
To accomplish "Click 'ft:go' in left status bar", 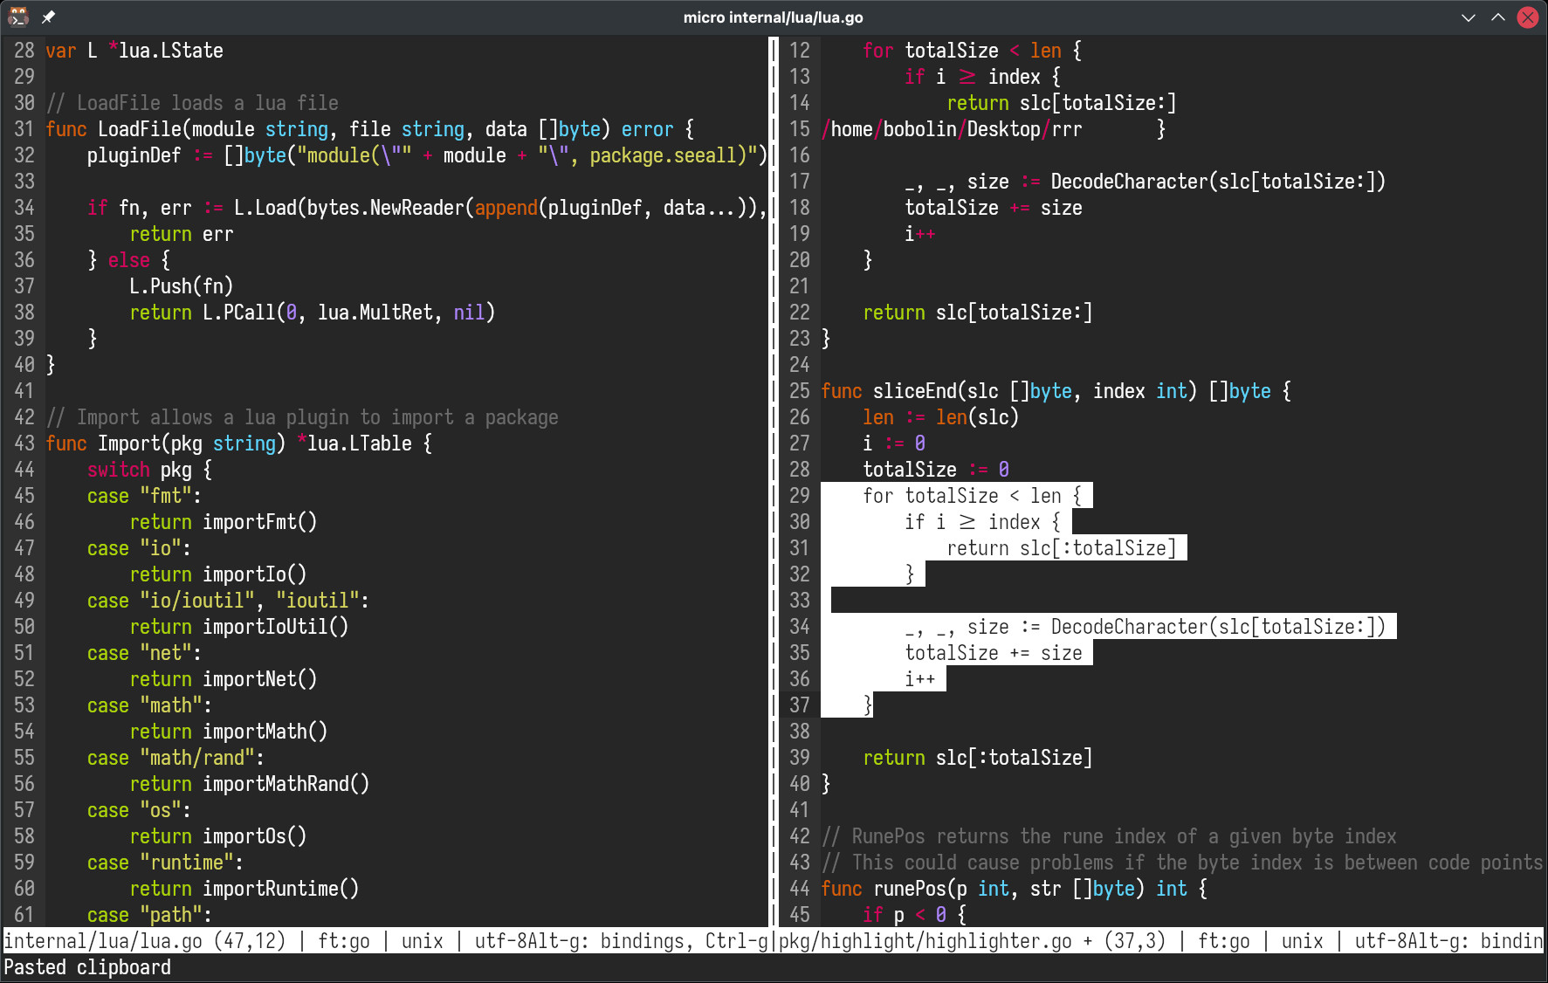I will tap(344, 941).
